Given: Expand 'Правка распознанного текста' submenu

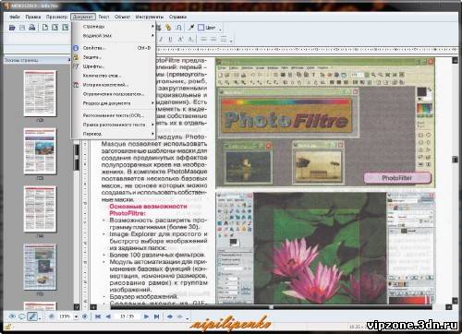Looking at the screenshot, I should tap(114, 125).
